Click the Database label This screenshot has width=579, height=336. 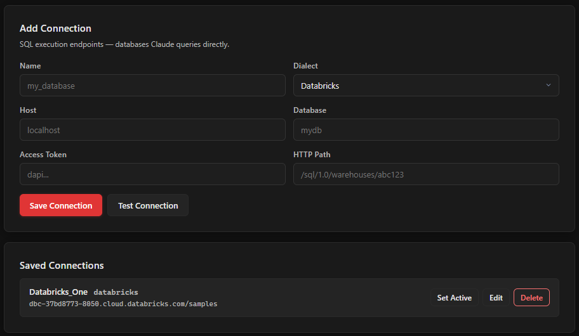coord(310,110)
